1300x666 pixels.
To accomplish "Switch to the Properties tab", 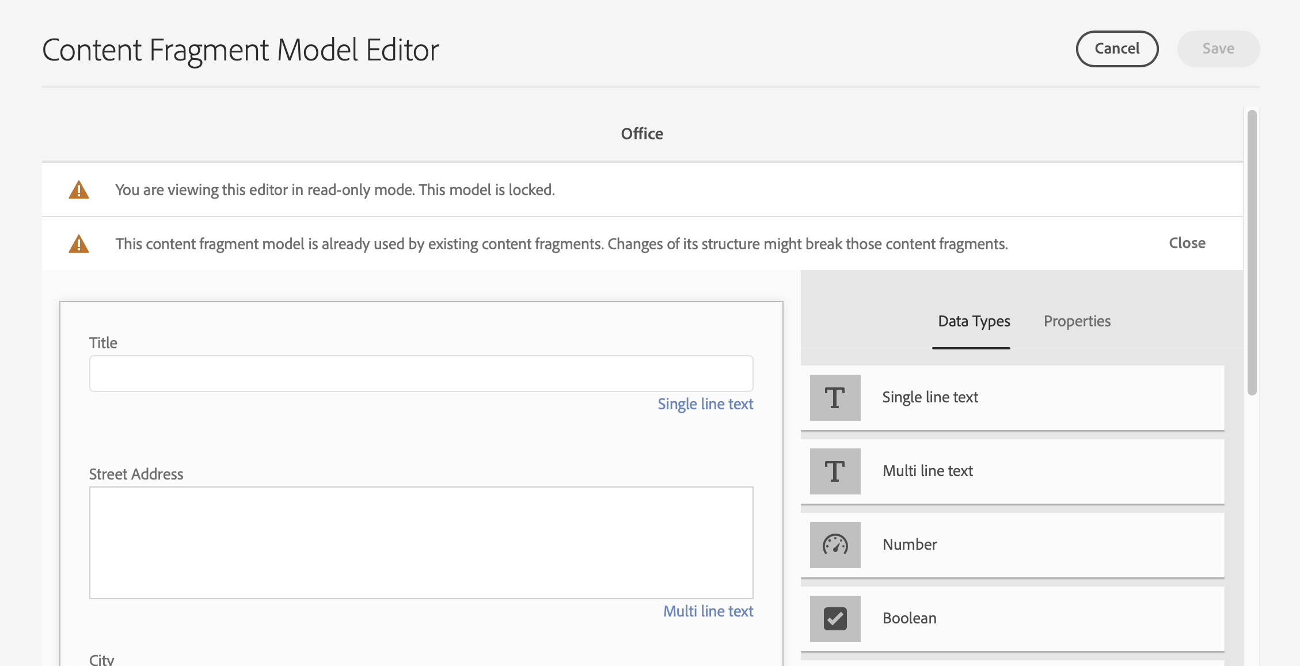I will 1077,321.
